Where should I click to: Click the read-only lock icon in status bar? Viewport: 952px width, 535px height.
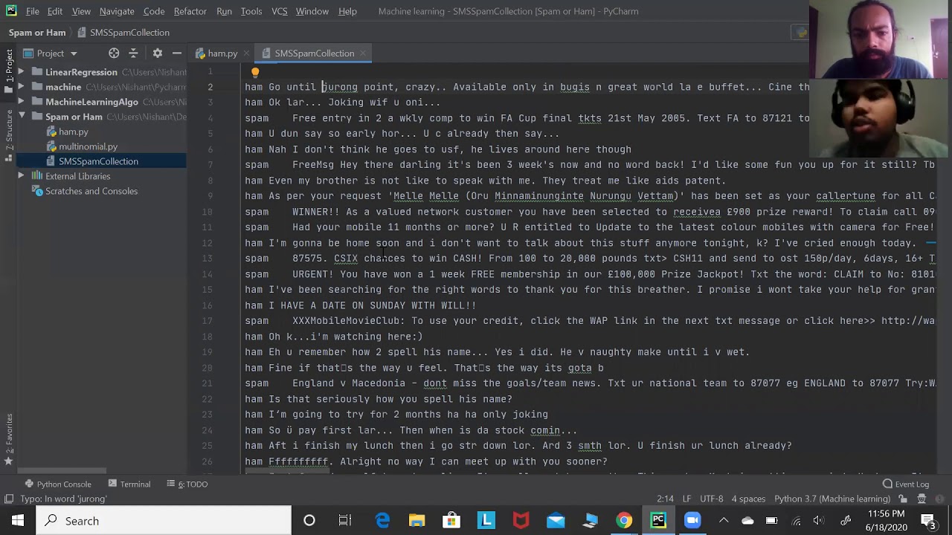(x=903, y=499)
